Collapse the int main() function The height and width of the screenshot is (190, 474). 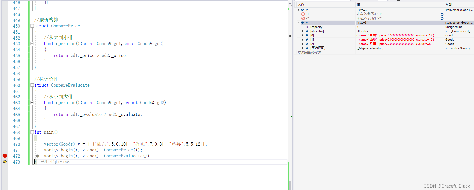point(32,132)
